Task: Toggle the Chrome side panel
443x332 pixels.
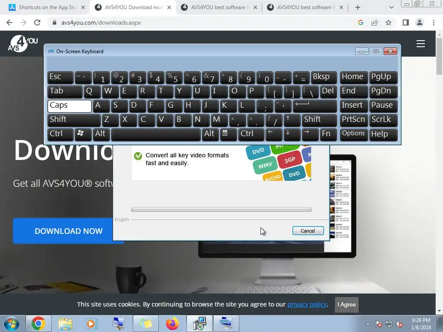Action: point(406,22)
